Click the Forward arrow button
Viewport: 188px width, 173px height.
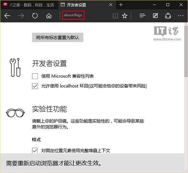21,16
